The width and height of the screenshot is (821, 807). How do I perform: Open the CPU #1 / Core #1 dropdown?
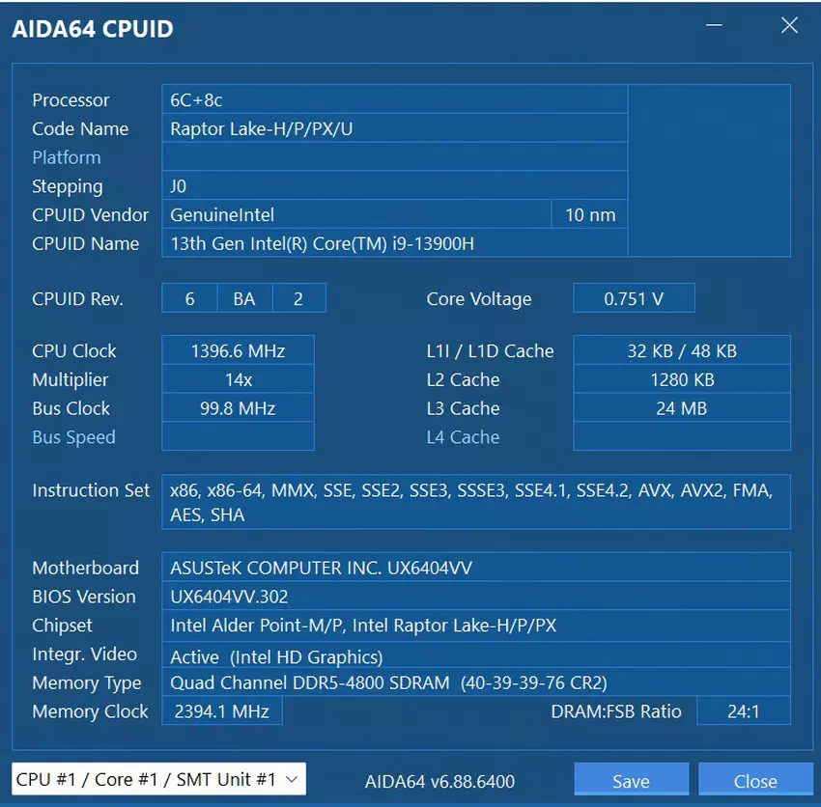pyautogui.click(x=158, y=779)
